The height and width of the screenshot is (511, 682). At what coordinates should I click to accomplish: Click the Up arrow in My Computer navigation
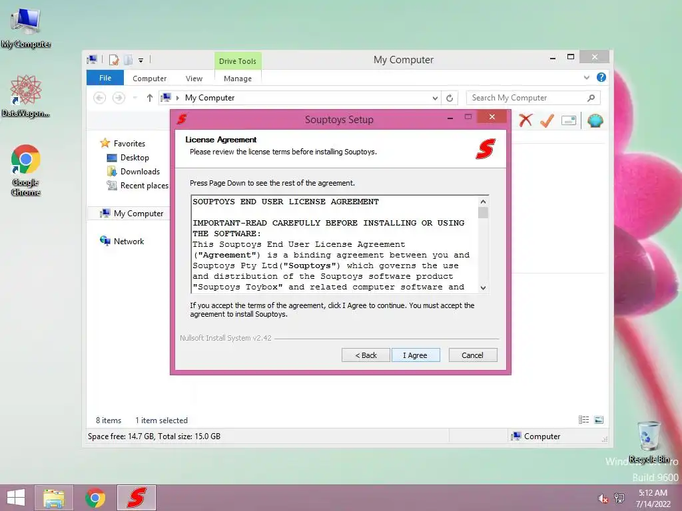click(x=150, y=98)
